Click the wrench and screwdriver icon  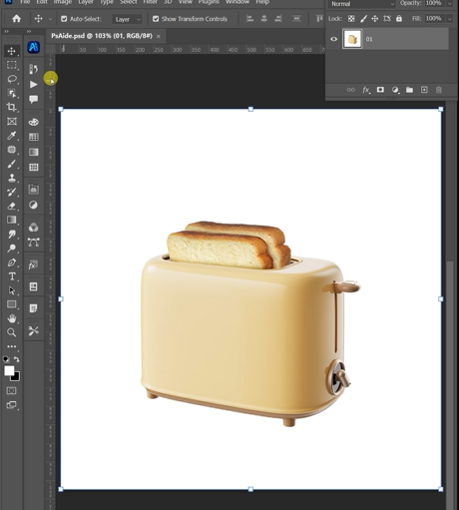pyautogui.click(x=33, y=330)
